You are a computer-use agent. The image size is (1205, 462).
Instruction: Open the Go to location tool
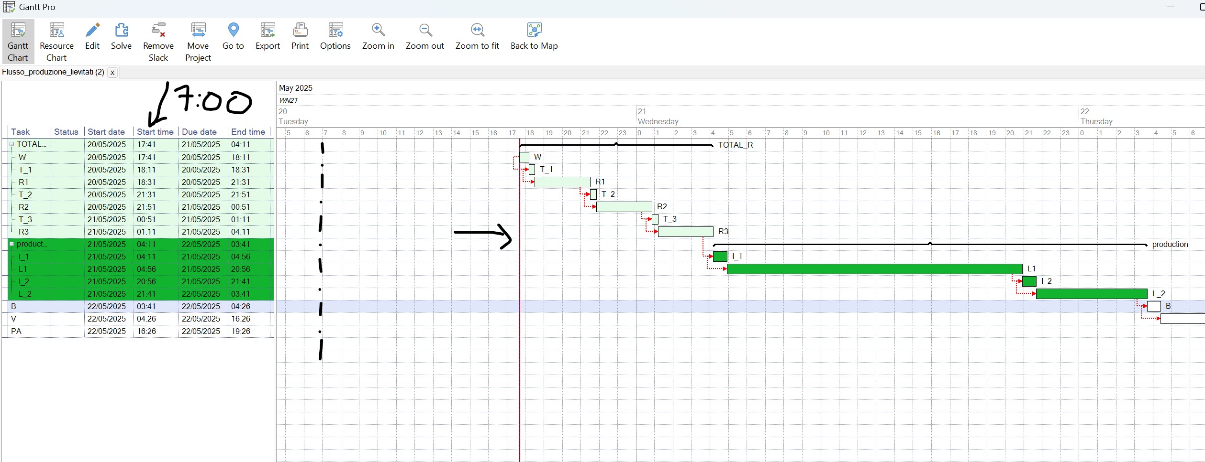pos(233,36)
